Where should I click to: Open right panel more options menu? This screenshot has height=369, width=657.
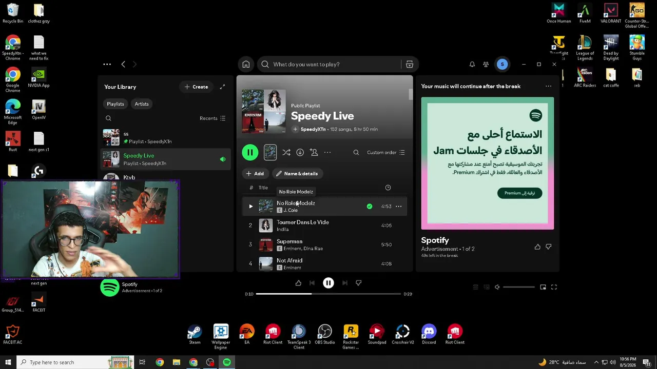pos(548,86)
